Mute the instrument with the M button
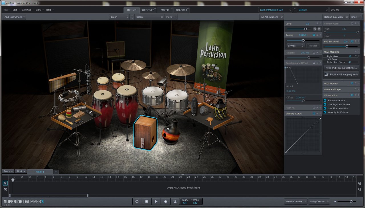This screenshot has width=365, height=208. pyautogui.click(x=319, y=29)
